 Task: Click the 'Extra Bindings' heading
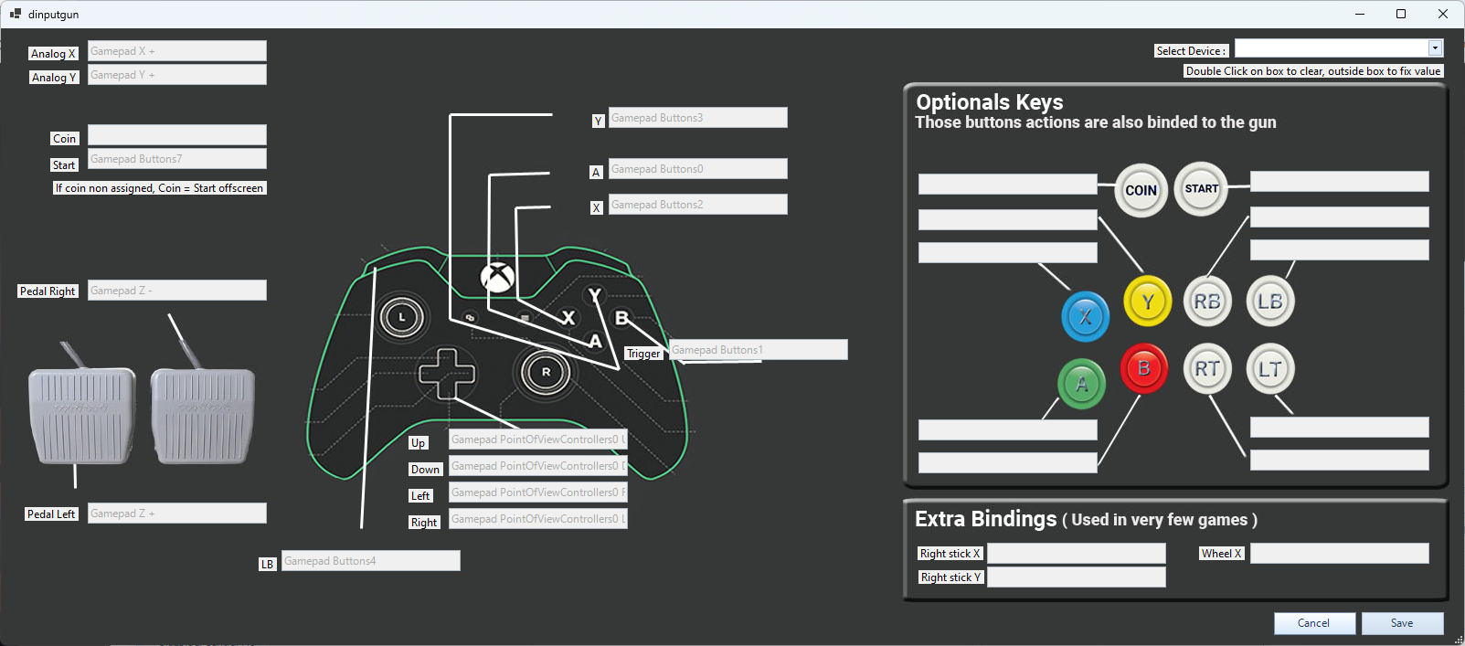click(x=985, y=519)
